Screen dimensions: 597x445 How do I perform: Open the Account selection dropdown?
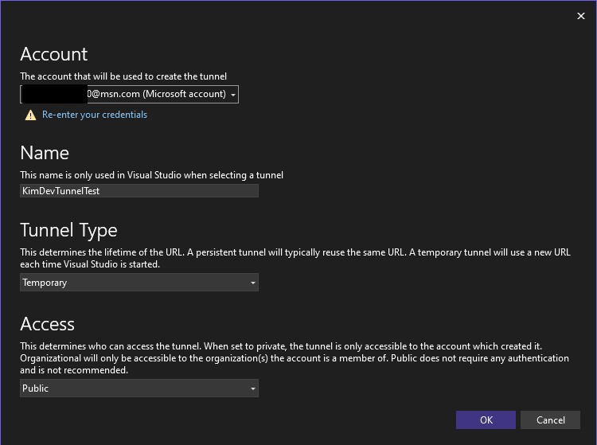(129, 94)
